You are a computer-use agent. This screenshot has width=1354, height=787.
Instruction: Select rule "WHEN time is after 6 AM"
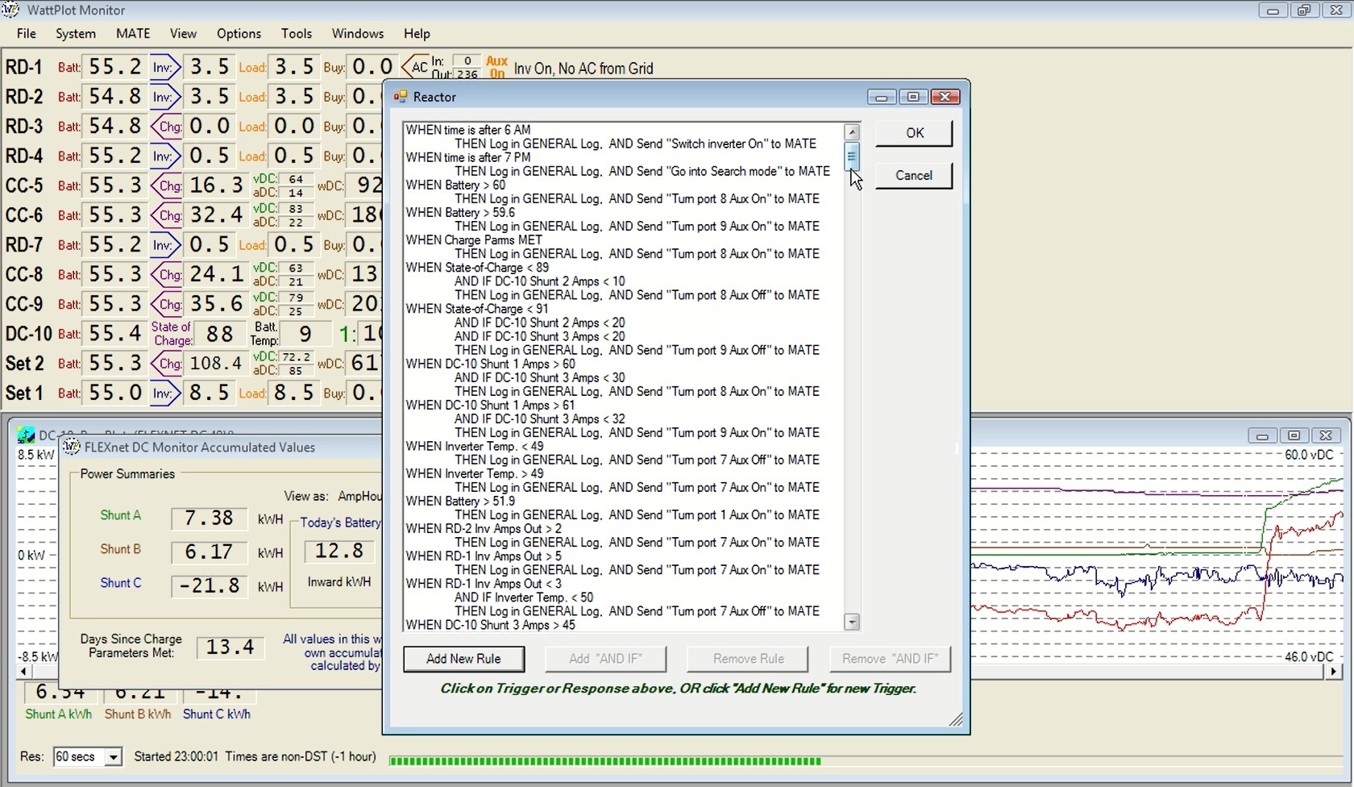(468, 130)
